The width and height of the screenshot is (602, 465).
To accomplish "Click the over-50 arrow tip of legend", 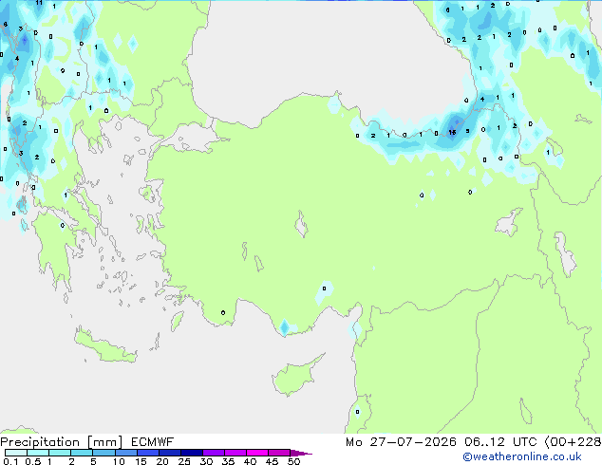I will (x=301, y=453).
